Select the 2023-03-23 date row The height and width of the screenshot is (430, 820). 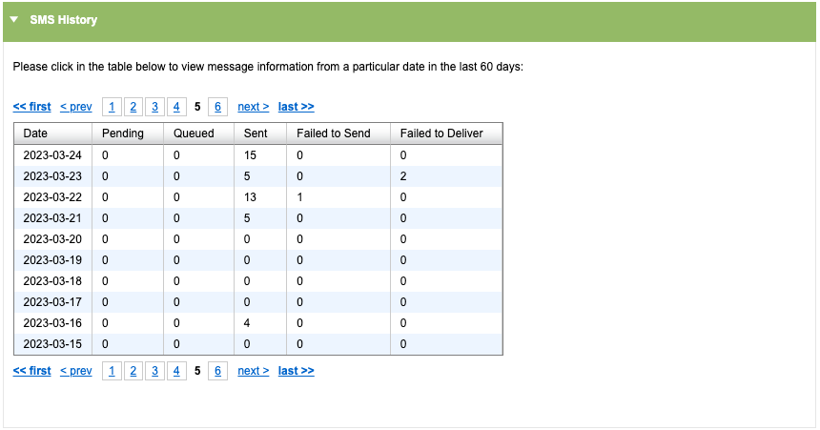pos(52,175)
